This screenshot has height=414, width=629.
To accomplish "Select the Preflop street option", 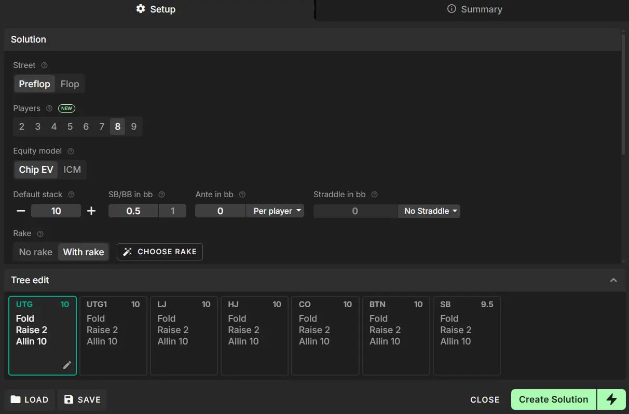I will 34,84.
